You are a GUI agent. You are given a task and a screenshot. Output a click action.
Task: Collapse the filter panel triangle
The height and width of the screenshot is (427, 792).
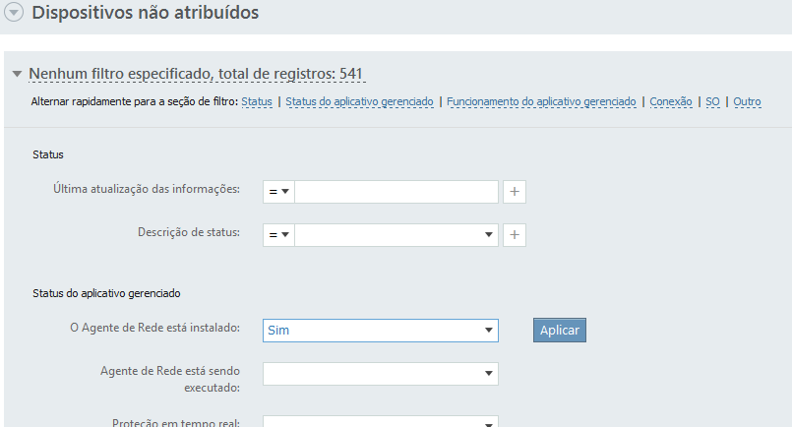click(x=17, y=75)
